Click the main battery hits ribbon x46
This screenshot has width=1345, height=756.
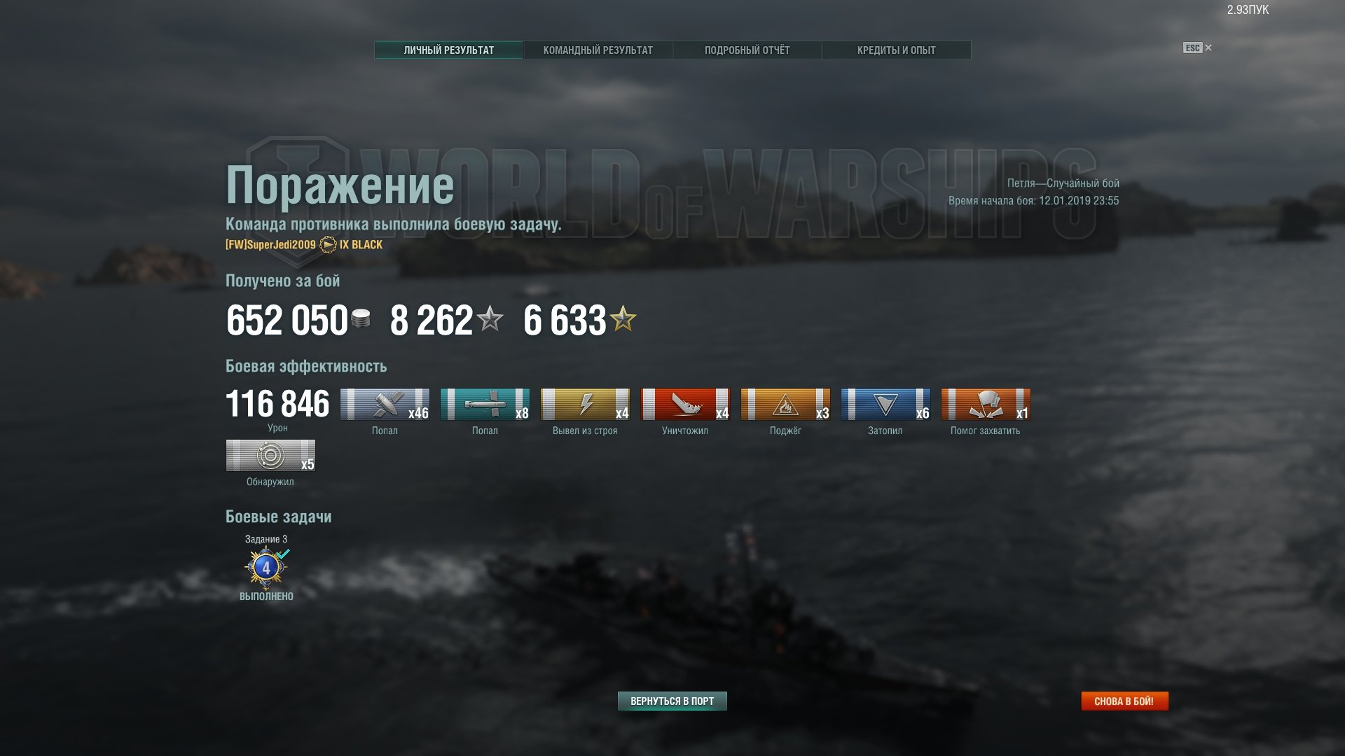tap(385, 405)
